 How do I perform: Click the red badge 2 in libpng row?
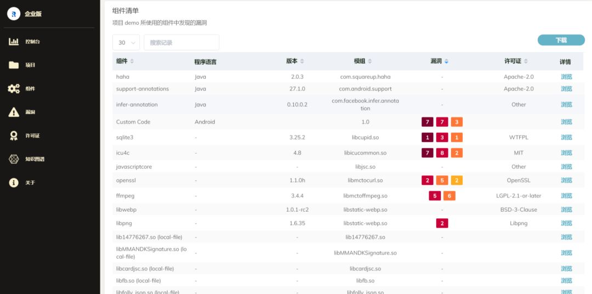442,223
